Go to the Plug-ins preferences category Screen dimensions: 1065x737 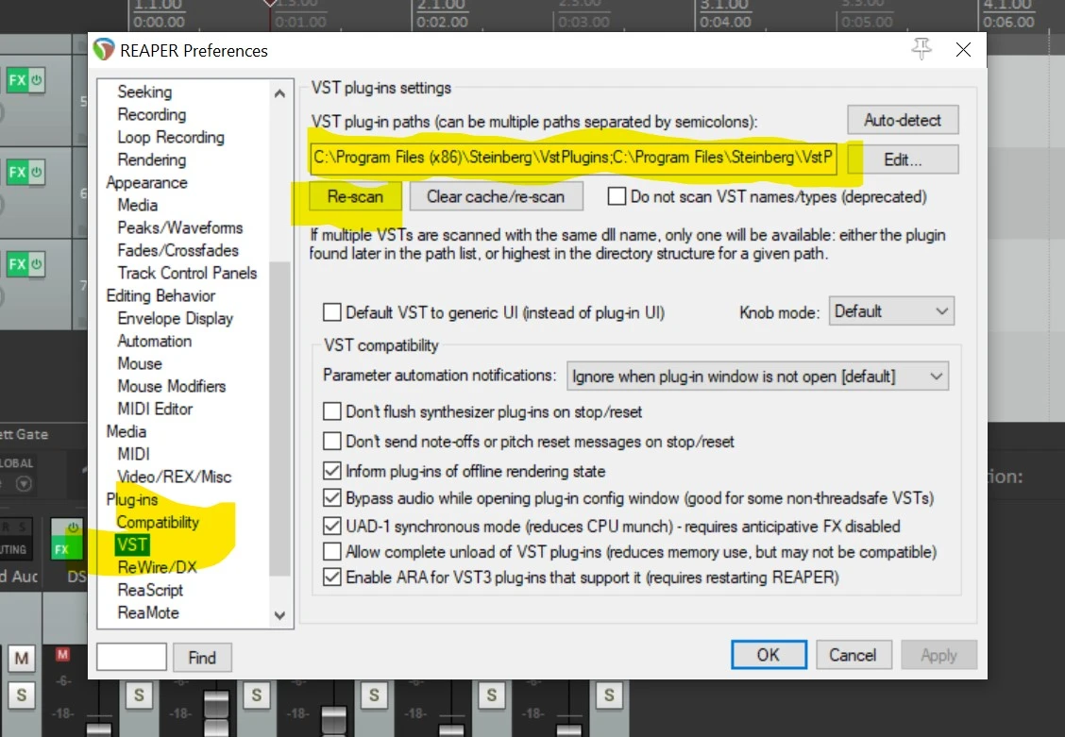pos(132,499)
